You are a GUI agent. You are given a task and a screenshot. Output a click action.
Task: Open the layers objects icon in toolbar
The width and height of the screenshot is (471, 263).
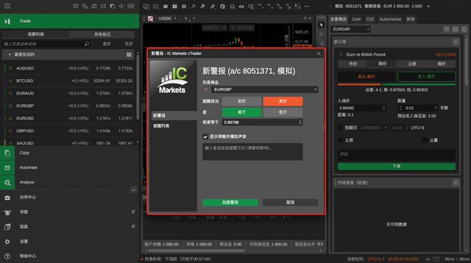[x=232, y=6]
